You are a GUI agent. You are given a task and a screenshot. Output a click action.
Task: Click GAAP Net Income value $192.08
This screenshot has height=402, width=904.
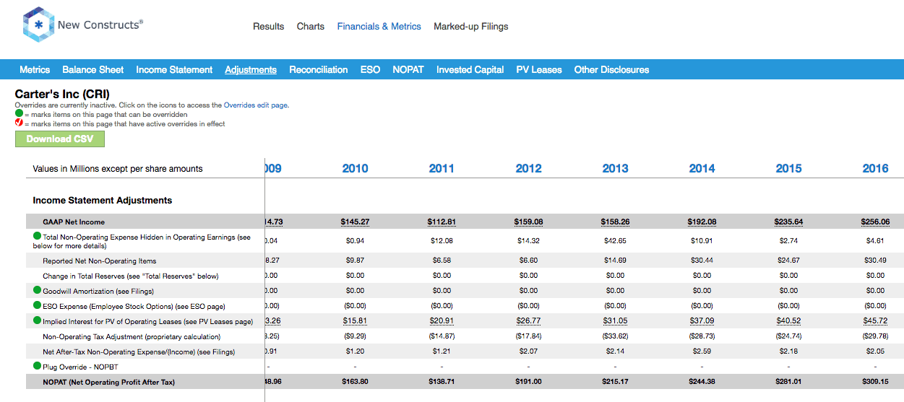(702, 222)
